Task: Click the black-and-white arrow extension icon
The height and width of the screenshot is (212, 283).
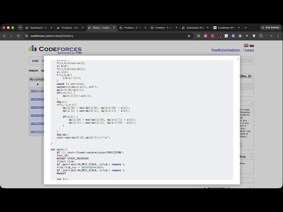Action: [247, 36]
